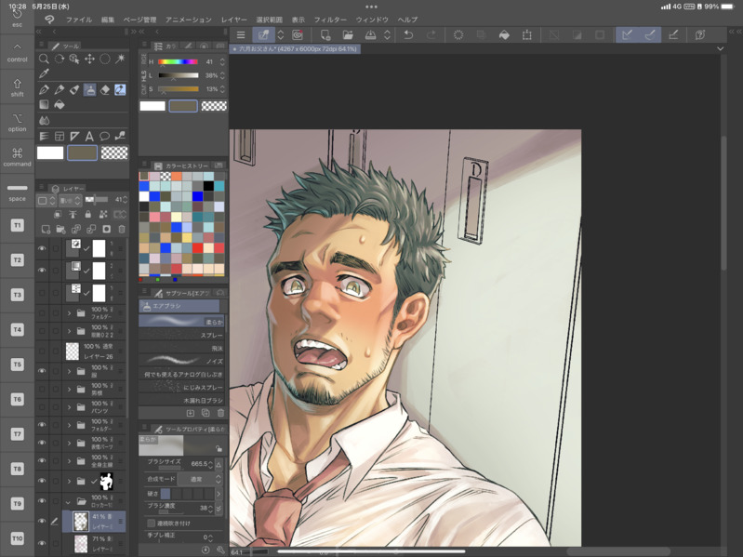Select the magnifier zoom tool
The image size is (743, 557).
44,59
